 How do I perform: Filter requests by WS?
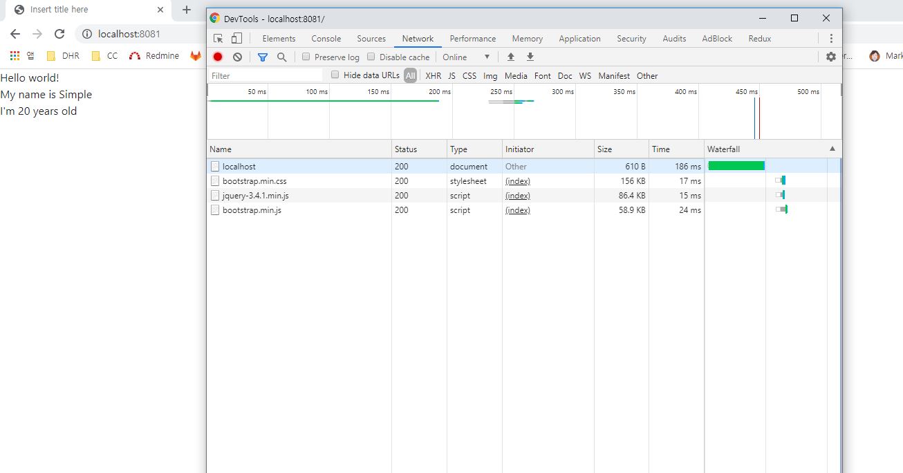585,75
